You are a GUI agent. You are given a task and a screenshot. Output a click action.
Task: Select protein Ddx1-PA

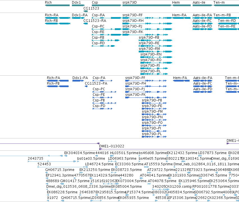pos(80,78)
